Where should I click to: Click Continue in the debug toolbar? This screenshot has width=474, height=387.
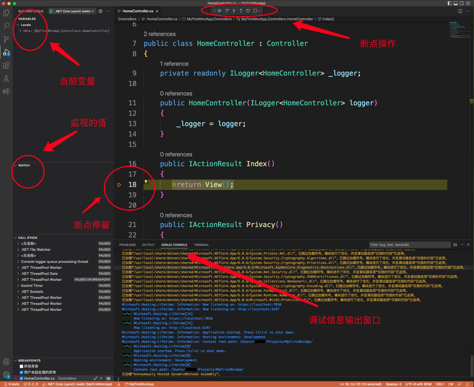pyautogui.click(x=220, y=10)
